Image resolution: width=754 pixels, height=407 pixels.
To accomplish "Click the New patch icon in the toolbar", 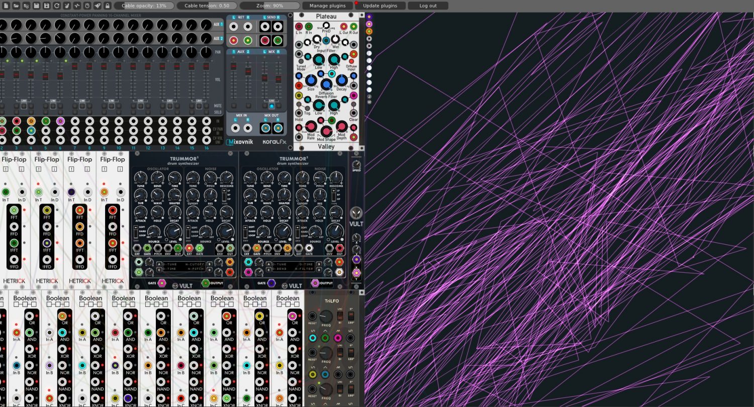I will click(6, 6).
